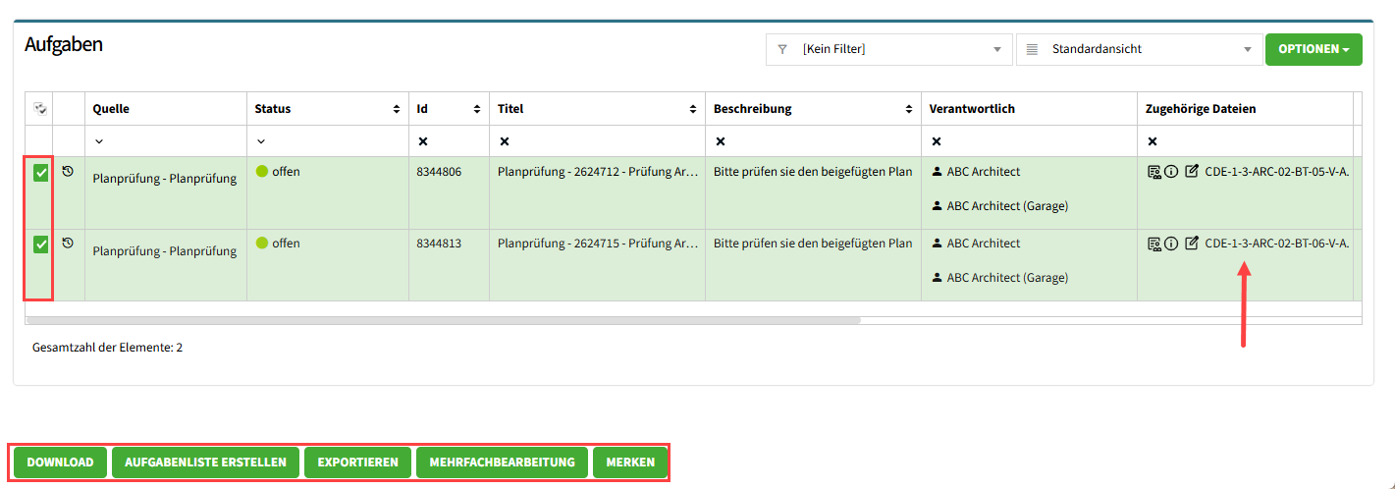Open the Status filter dropdown chevron
Image resolution: width=1395 pixels, height=489 pixels.
261,141
